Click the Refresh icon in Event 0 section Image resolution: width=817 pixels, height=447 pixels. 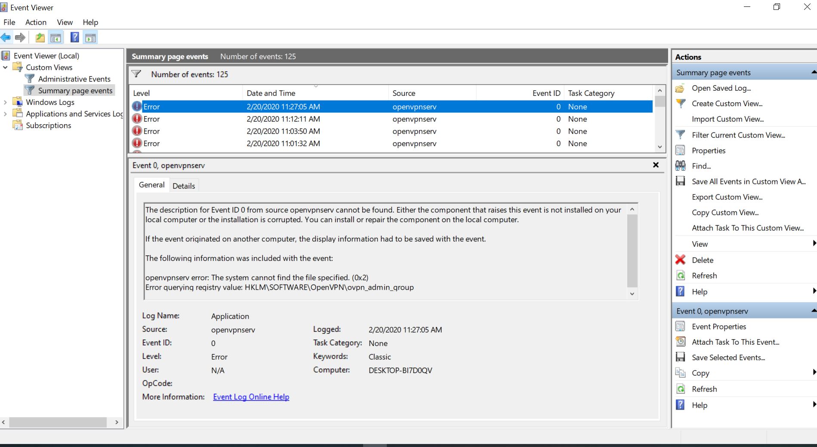(681, 389)
